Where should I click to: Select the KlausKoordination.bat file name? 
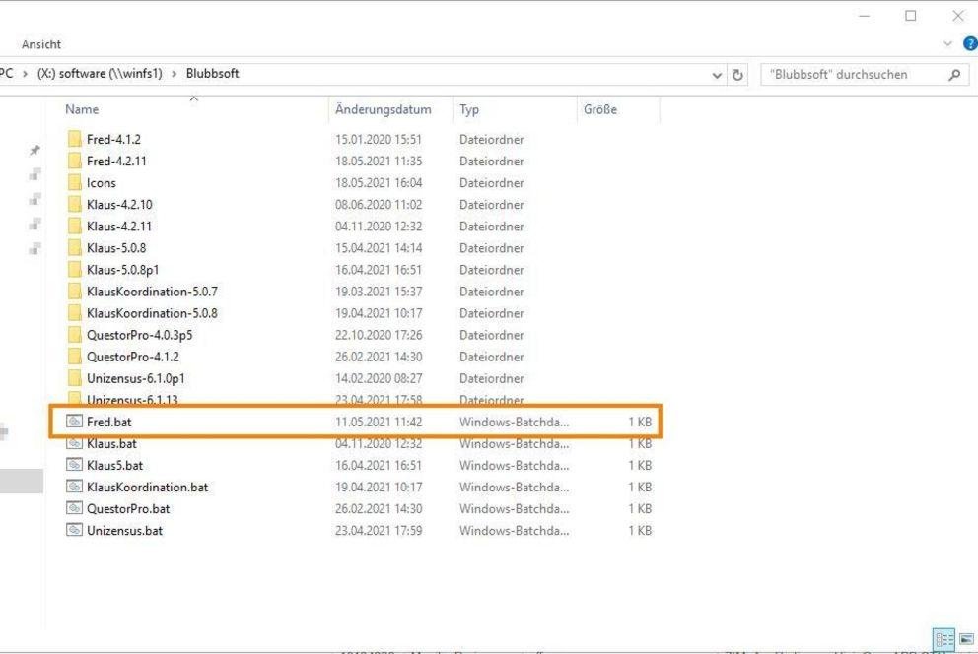[147, 488]
